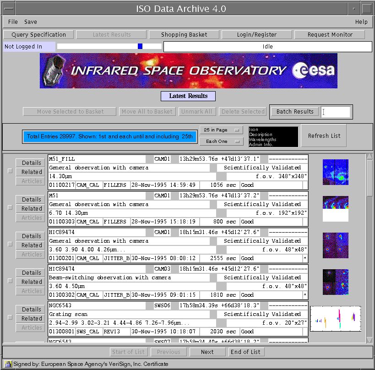Open the Help menu
Viewport: 375px width, 370px height.
pyautogui.click(x=361, y=22)
